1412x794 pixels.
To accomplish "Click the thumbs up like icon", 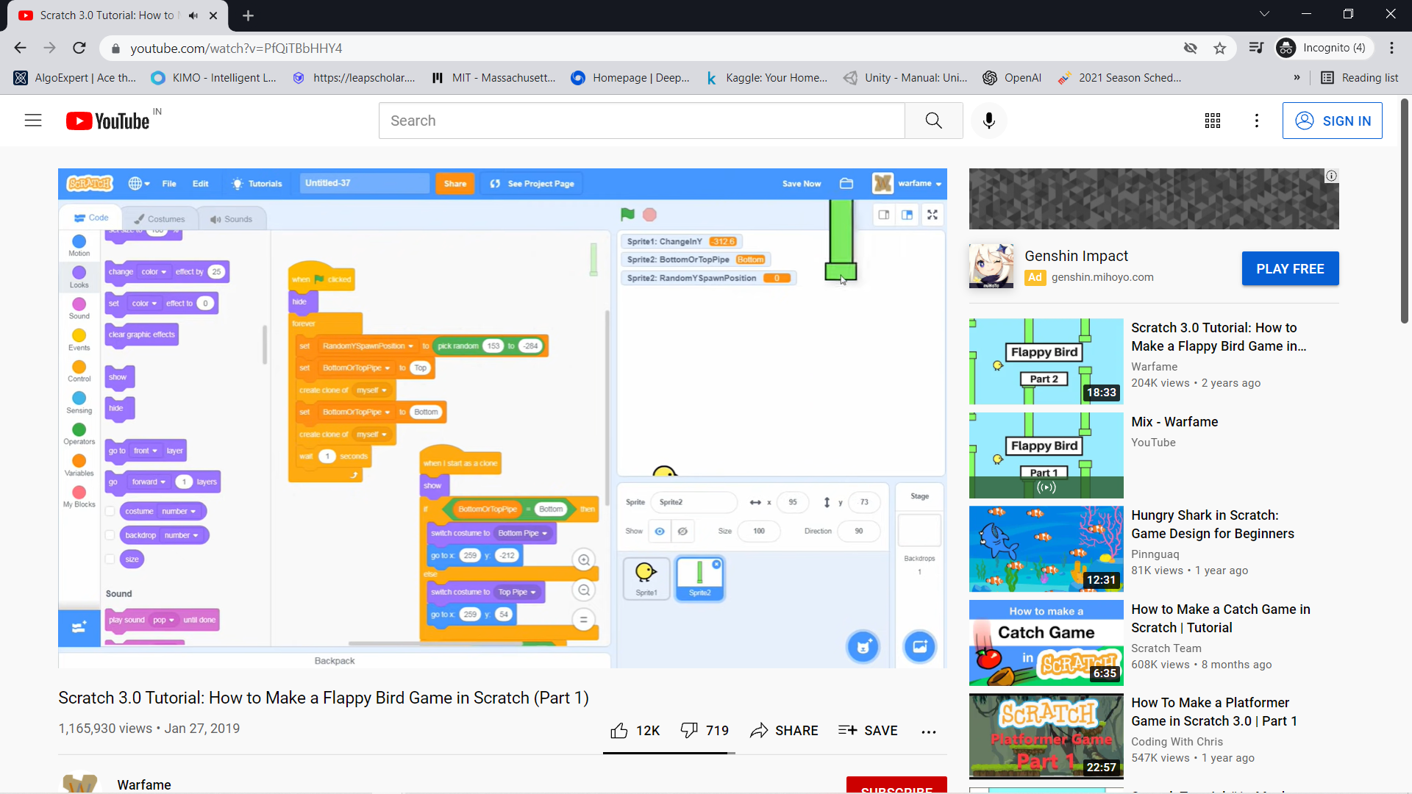I will (x=619, y=730).
